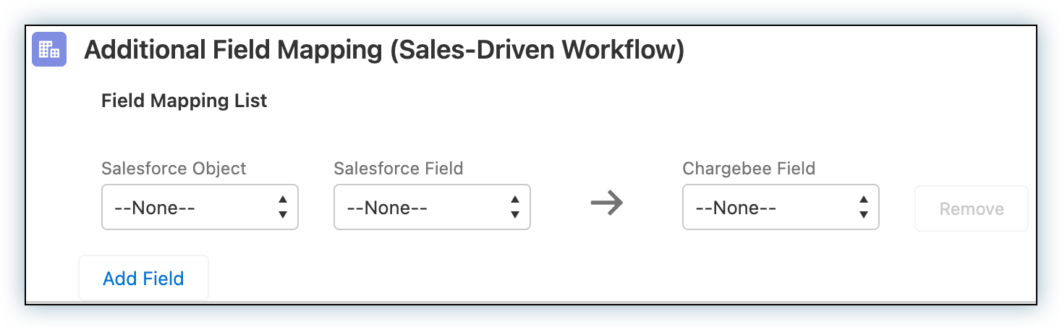Select the Field Mapping List heading

184,101
